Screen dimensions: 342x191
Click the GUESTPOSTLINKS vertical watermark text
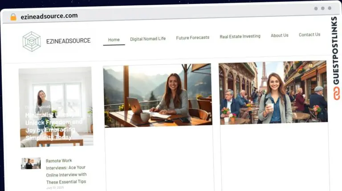pyautogui.click(x=334, y=49)
